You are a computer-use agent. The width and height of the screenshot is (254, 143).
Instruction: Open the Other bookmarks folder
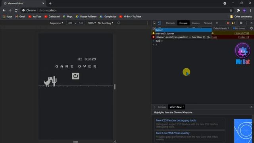point(241,17)
